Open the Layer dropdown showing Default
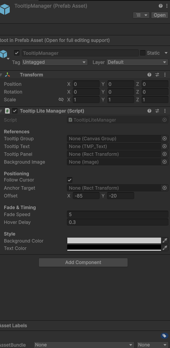 (137, 62)
